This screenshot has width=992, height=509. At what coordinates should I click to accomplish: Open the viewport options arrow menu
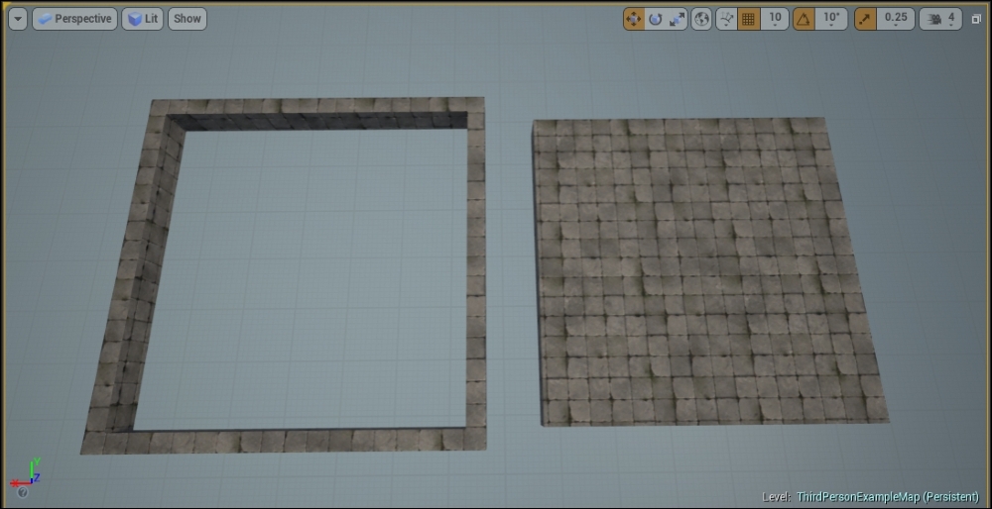[x=18, y=19]
